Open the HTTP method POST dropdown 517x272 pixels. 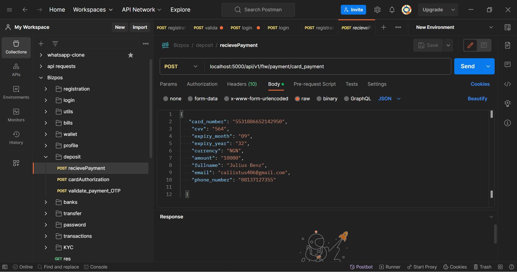(181, 67)
